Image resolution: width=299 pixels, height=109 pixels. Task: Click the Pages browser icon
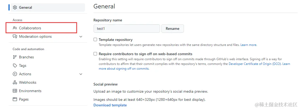point(15,99)
